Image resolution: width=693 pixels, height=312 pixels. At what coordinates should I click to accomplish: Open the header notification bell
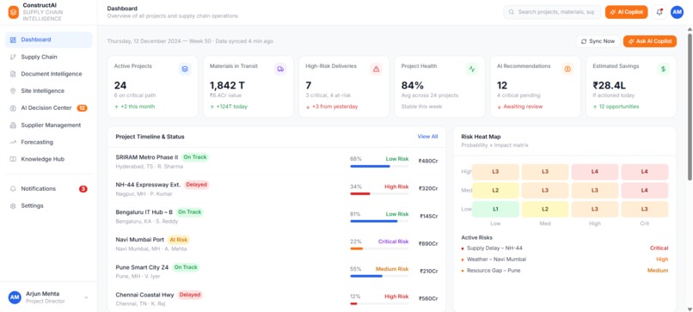pos(659,12)
